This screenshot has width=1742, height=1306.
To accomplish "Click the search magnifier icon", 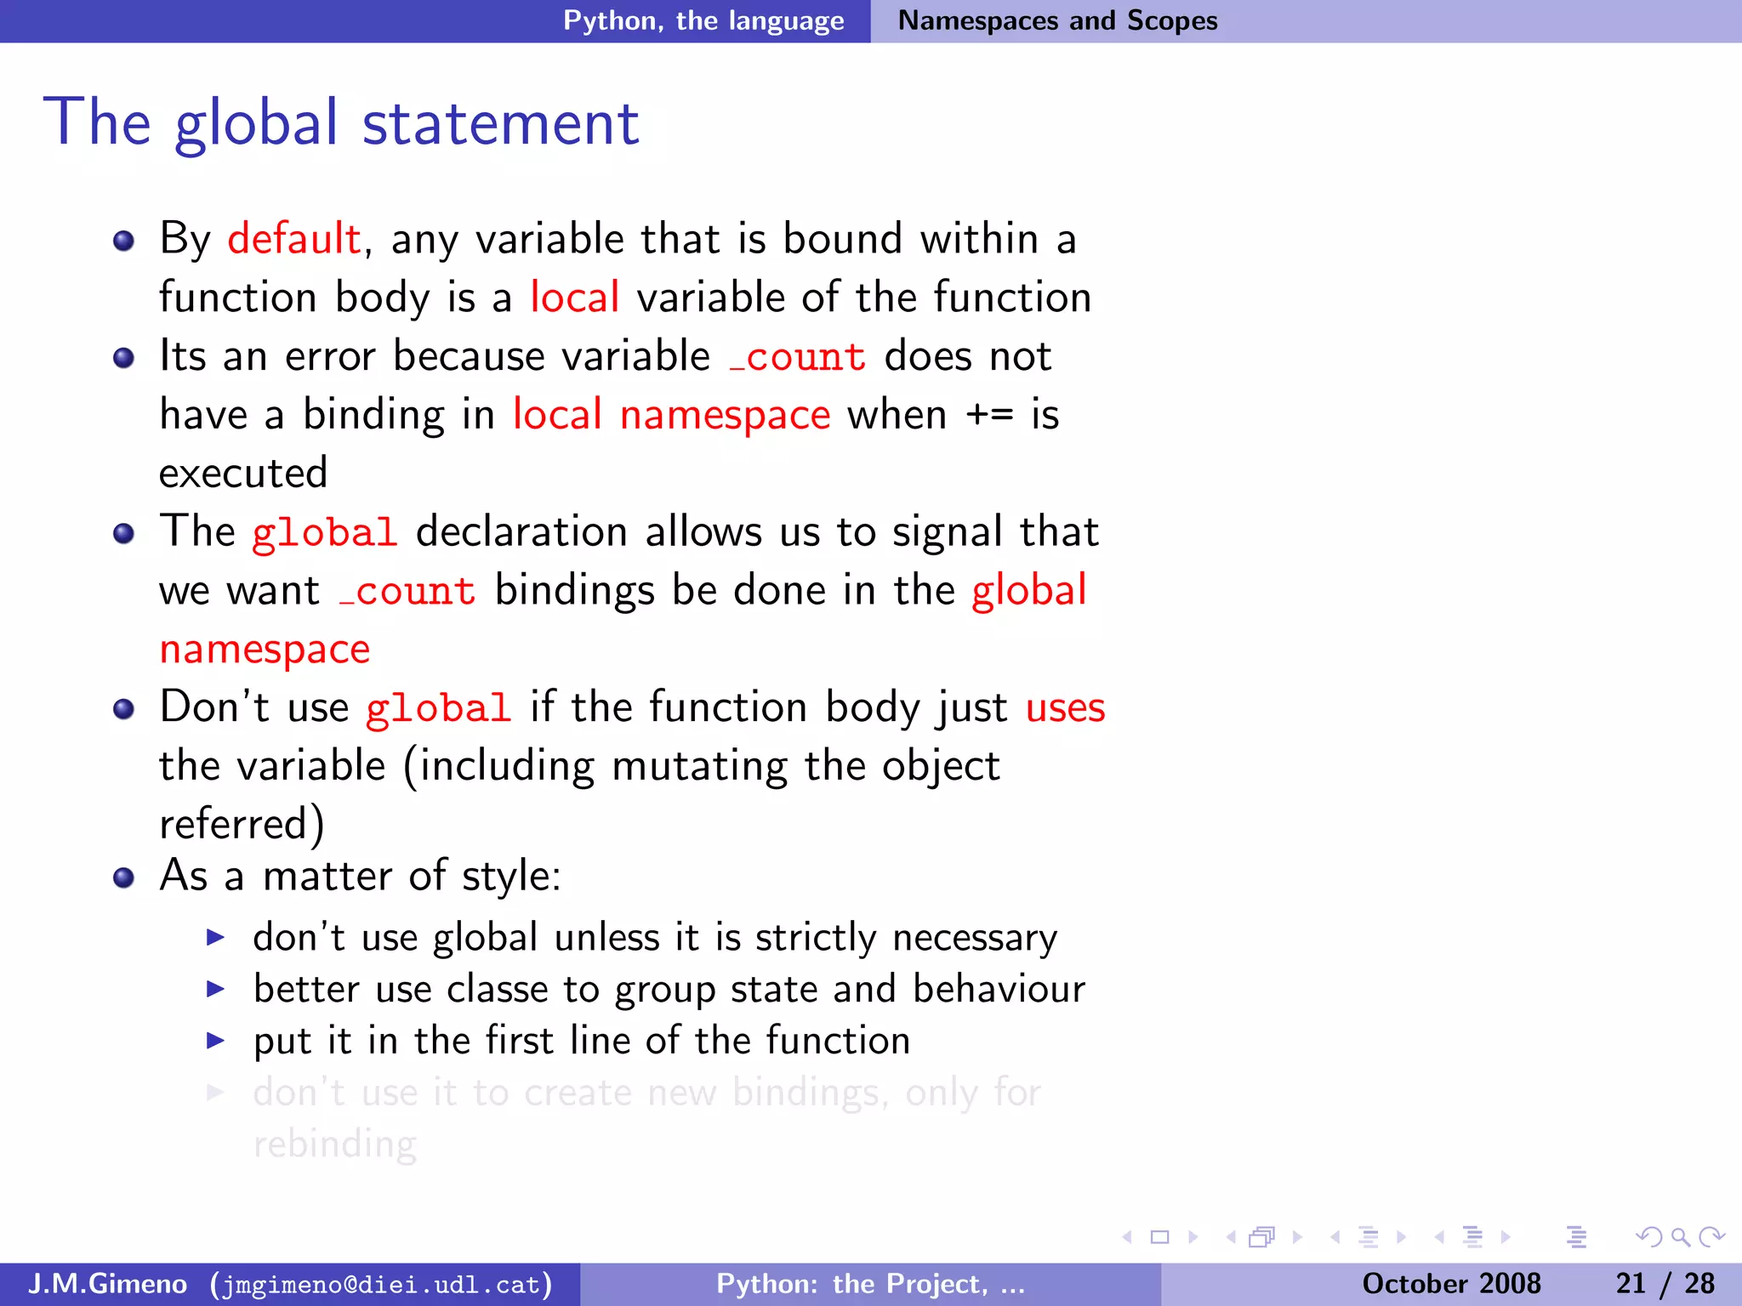I will pos(1681,1237).
